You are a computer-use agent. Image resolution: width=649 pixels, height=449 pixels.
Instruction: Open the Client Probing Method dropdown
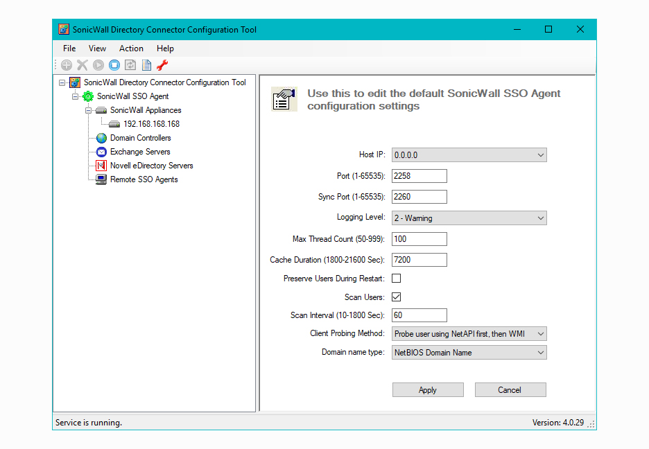point(469,334)
